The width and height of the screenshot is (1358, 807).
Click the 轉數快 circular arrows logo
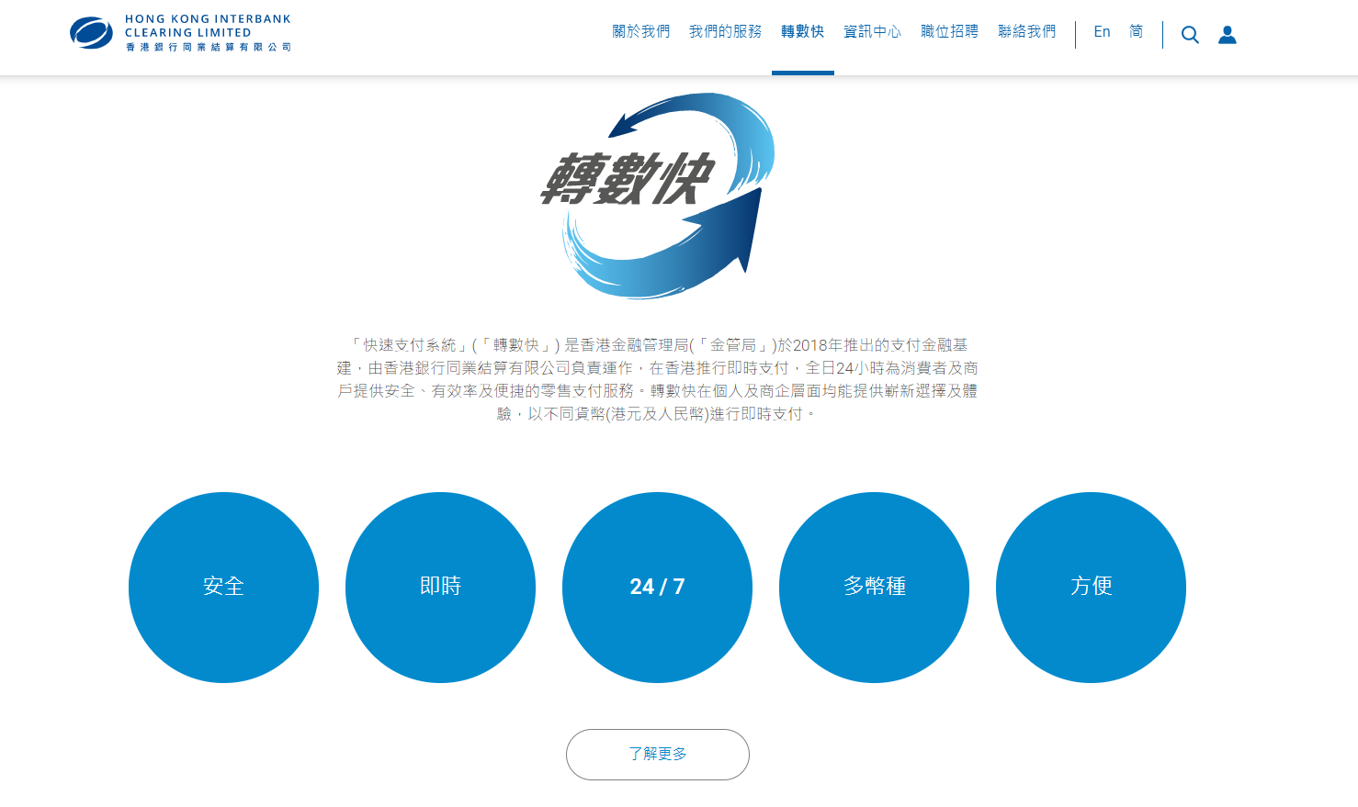coord(658,195)
